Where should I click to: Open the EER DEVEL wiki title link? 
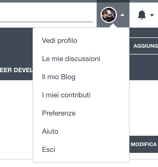[16, 70]
